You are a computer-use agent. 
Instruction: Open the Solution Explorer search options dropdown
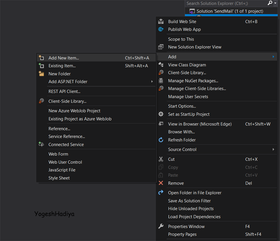[x=275, y=3]
